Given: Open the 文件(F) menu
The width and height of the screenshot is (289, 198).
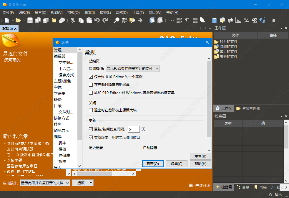Looking at the screenshot, I should click(x=8, y=13).
